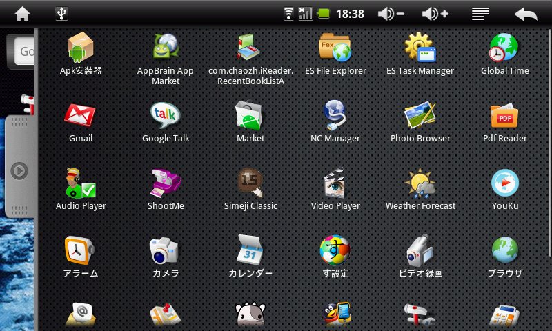Open the ブラウザ browser app
Viewport: 552px width, 331px height.
505,257
